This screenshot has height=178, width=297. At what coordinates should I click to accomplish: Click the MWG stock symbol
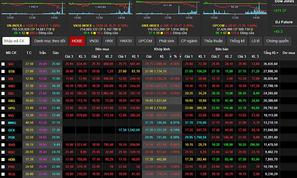[x=12, y=123]
